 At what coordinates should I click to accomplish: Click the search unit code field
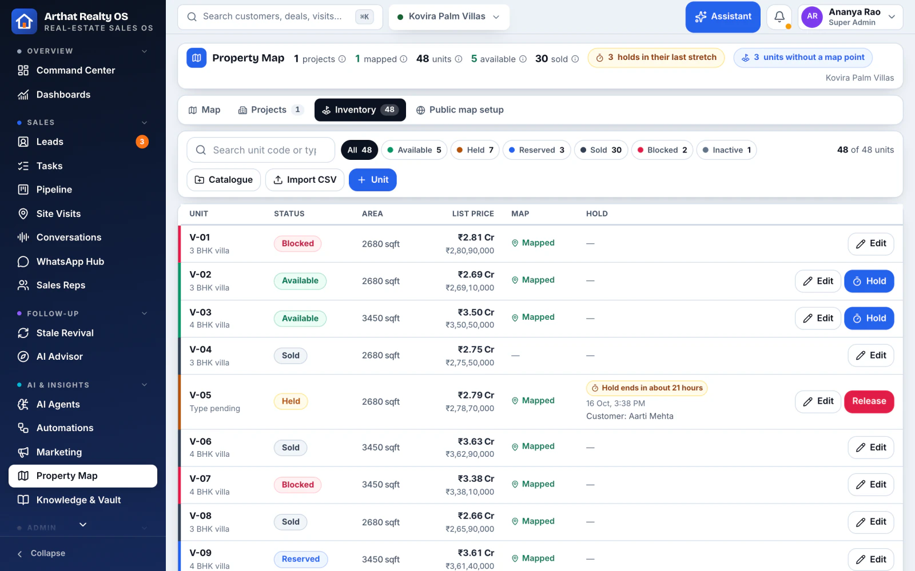[x=261, y=150]
